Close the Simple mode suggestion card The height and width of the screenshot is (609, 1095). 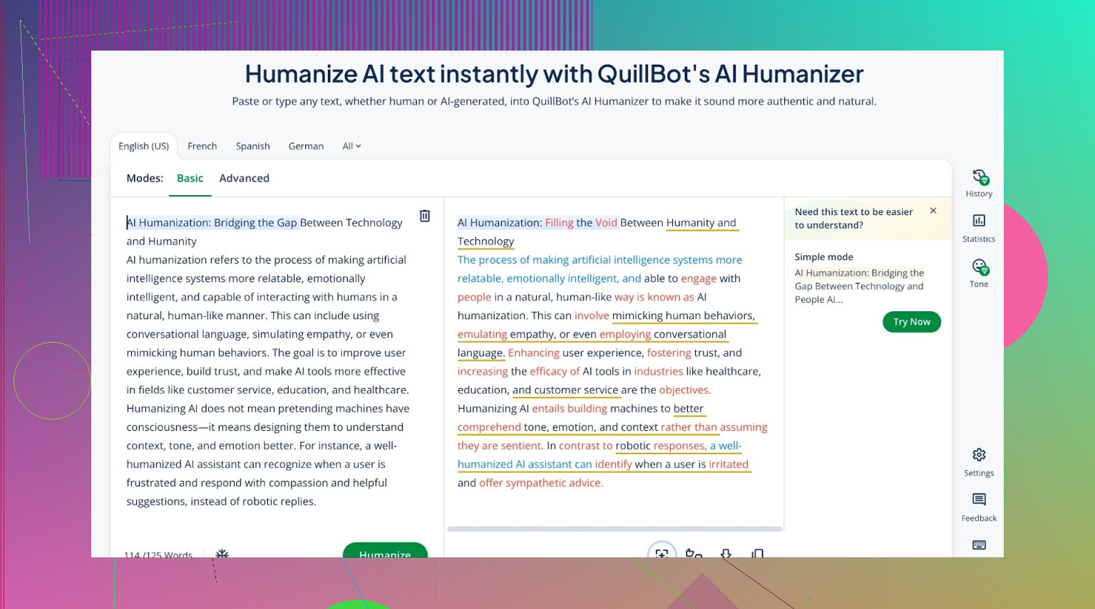pos(933,211)
